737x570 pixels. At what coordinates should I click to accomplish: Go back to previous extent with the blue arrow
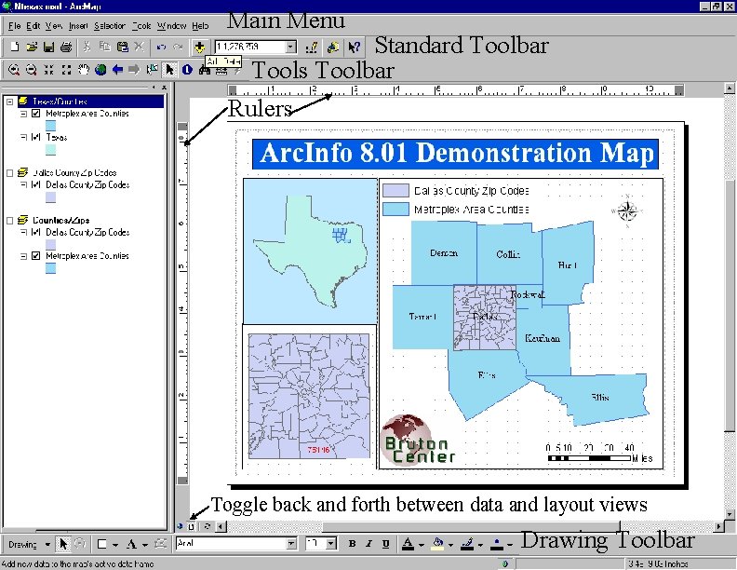click(x=117, y=70)
